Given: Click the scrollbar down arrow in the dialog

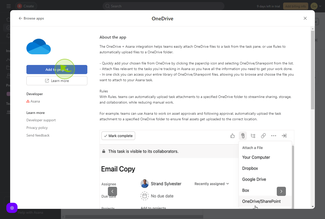Looking at the screenshot, I should point(313,207).
